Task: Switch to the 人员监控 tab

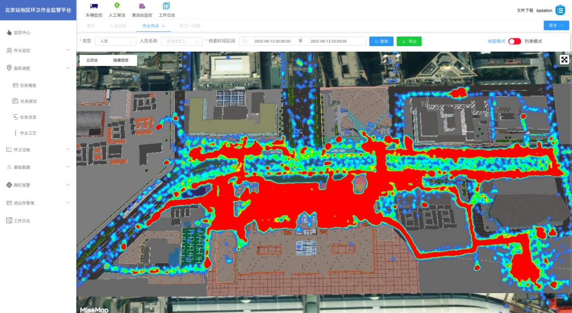Action: pos(118,26)
